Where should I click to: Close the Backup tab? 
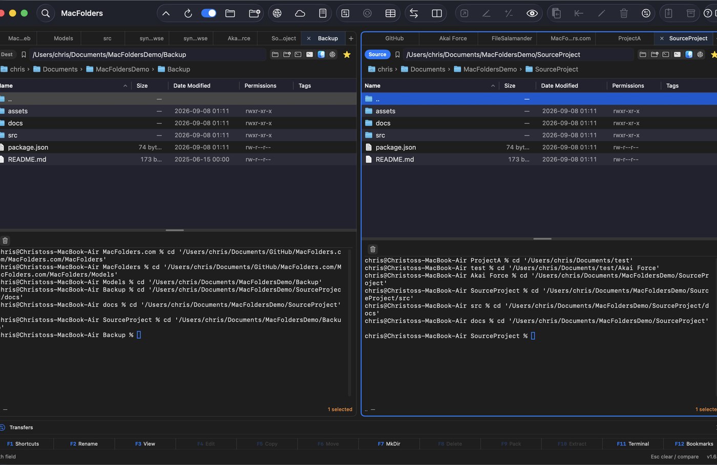point(309,38)
